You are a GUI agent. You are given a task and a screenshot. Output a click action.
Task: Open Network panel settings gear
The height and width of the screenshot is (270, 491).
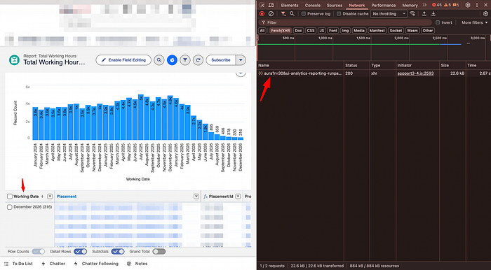(x=485, y=14)
